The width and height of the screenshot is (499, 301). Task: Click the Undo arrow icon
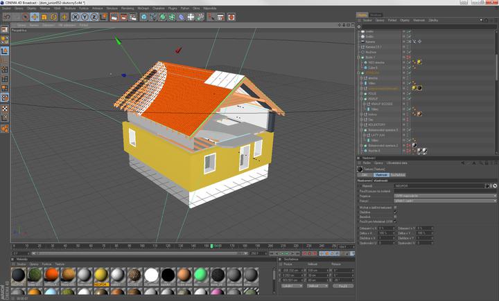pyautogui.click(x=6, y=17)
